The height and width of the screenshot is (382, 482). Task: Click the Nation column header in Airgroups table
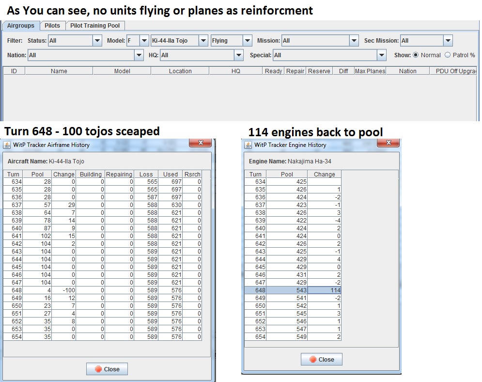(x=407, y=71)
